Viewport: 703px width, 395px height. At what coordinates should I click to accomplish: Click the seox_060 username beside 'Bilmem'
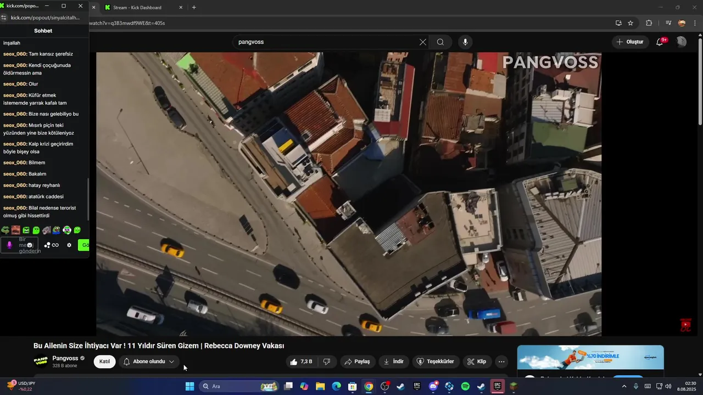point(15,163)
